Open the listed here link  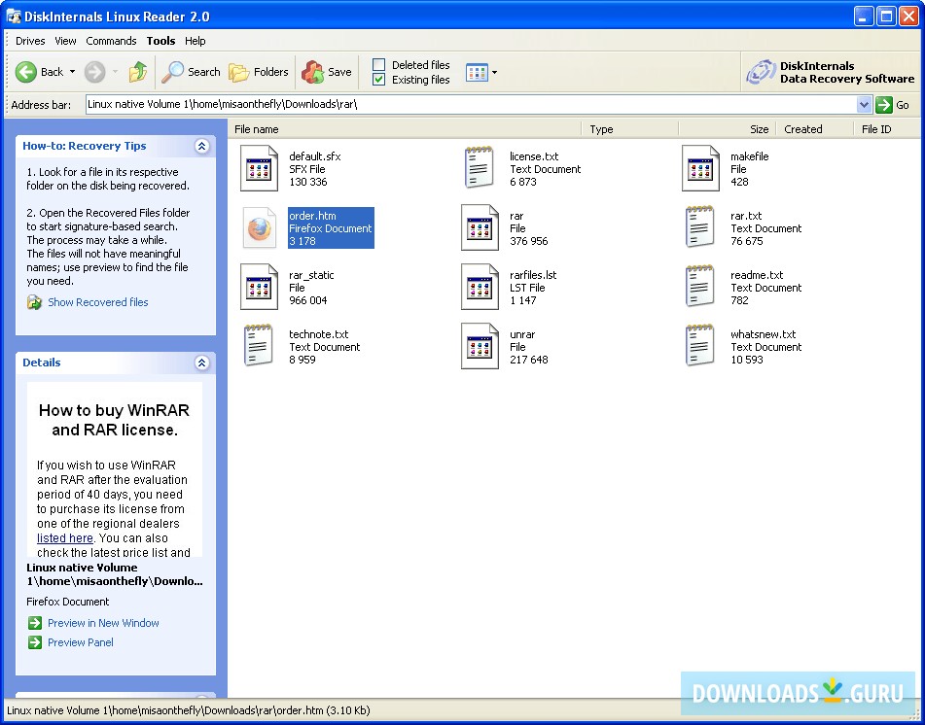[64, 537]
